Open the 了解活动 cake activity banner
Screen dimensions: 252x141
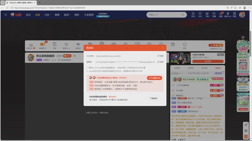coord(243,102)
